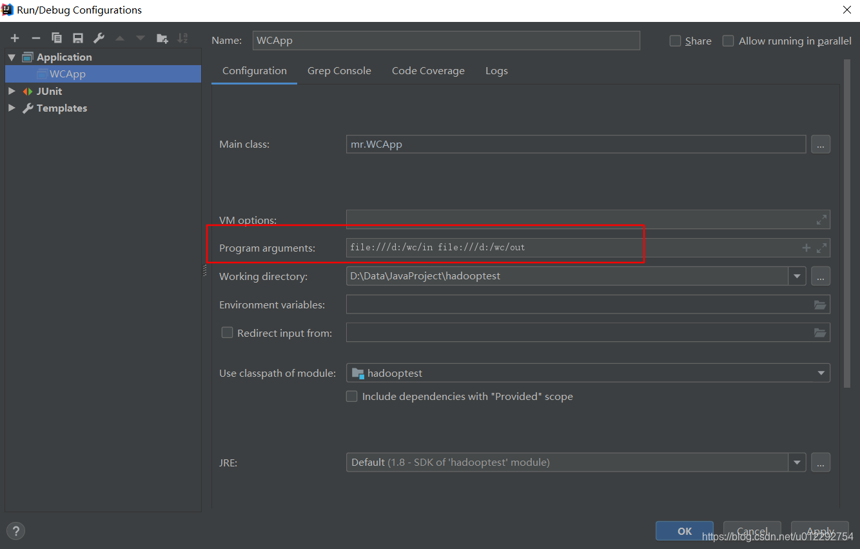Create new folder icon in toolbar

(x=162, y=39)
